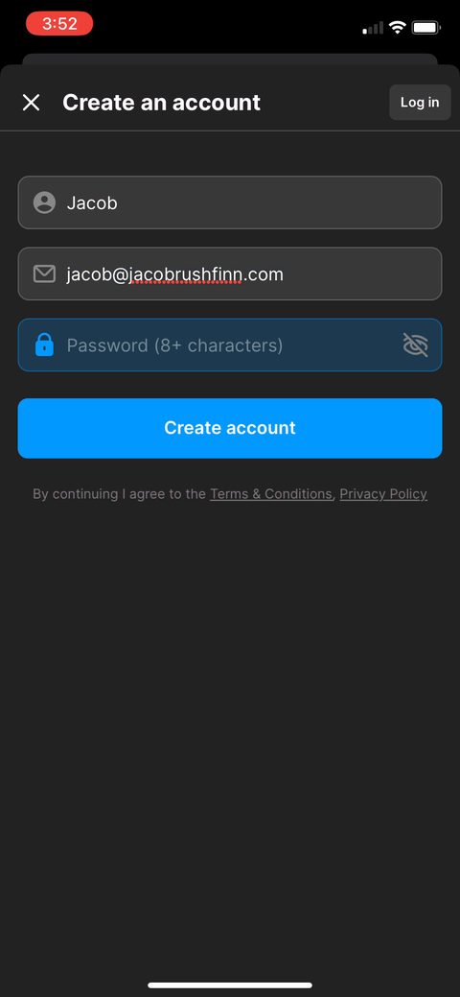Select the name field containing Jacob
The height and width of the screenshot is (997, 460).
[230, 202]
